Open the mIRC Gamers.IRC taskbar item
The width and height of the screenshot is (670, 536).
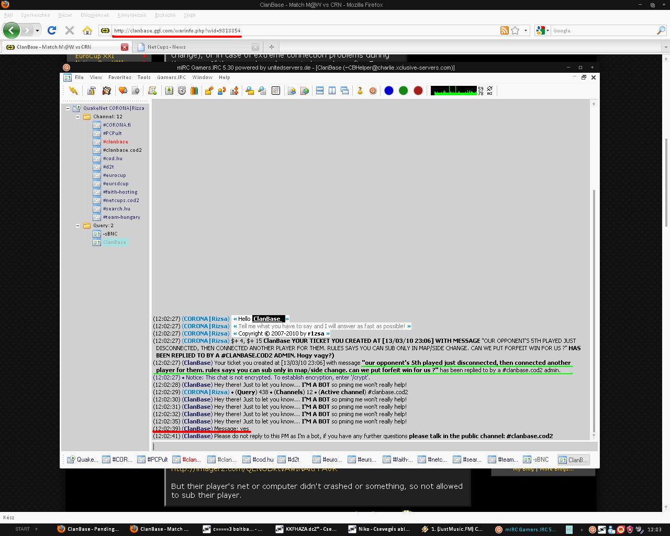pyautogui.click(x=526, y=529)
